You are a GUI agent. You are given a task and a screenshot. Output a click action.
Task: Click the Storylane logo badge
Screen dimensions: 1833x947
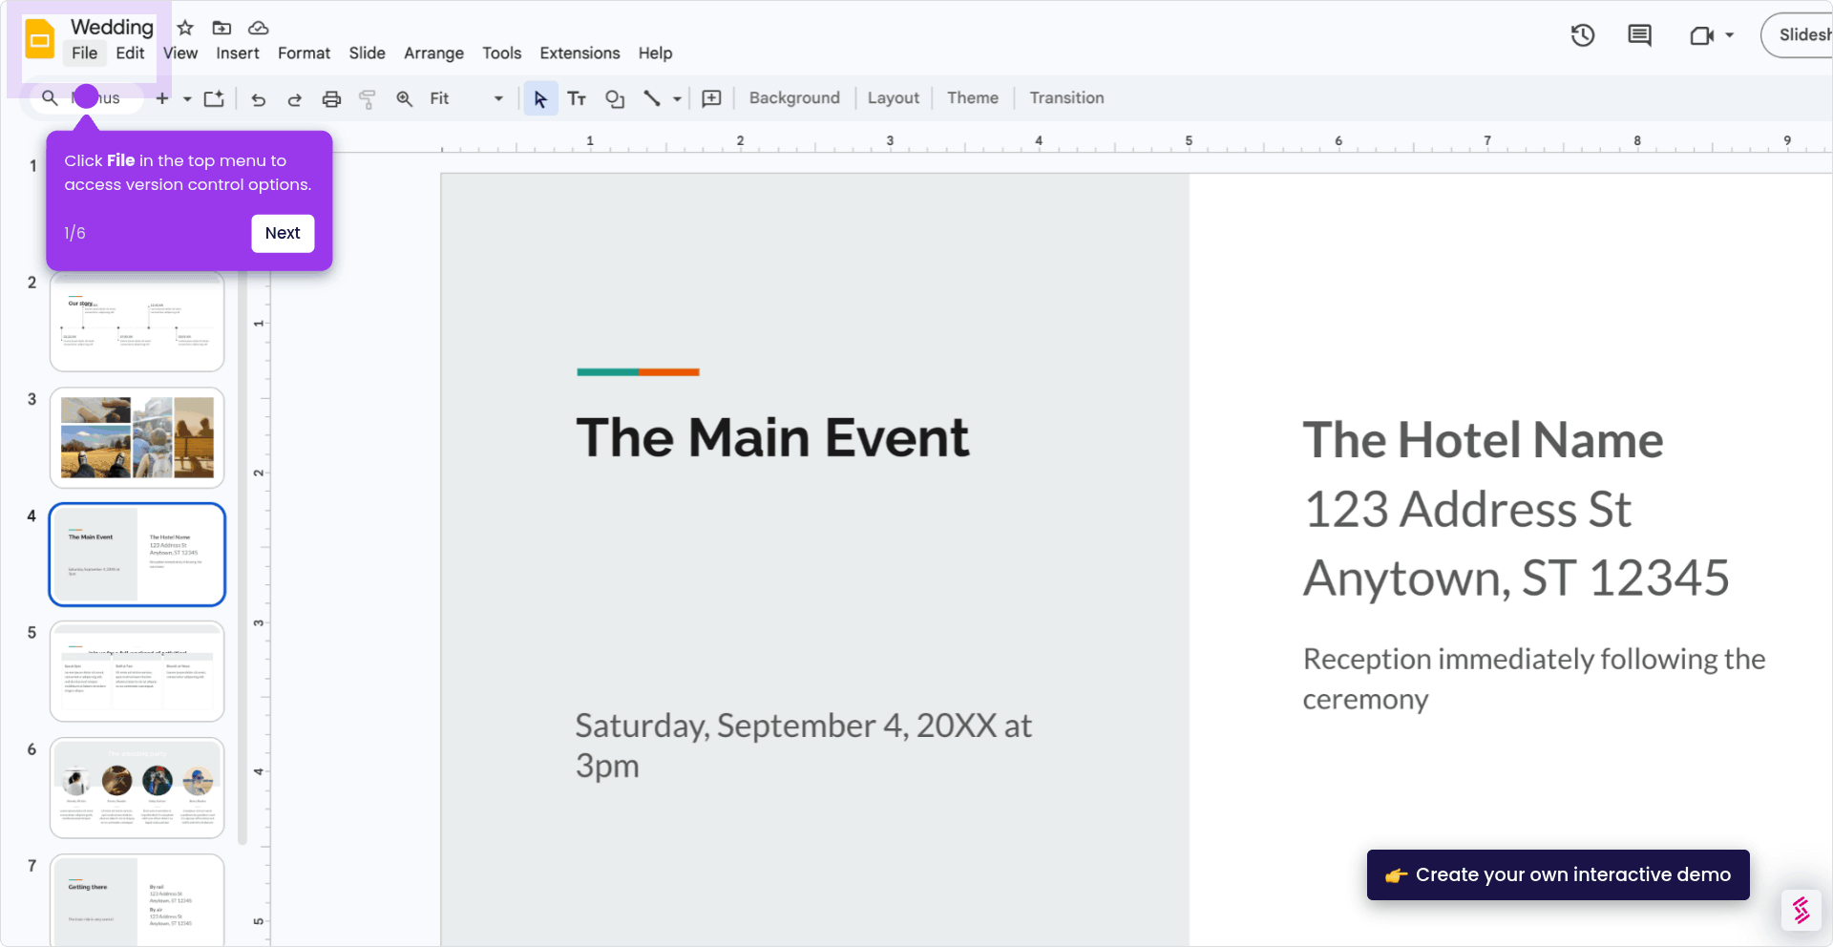[x=1801, y=910]
